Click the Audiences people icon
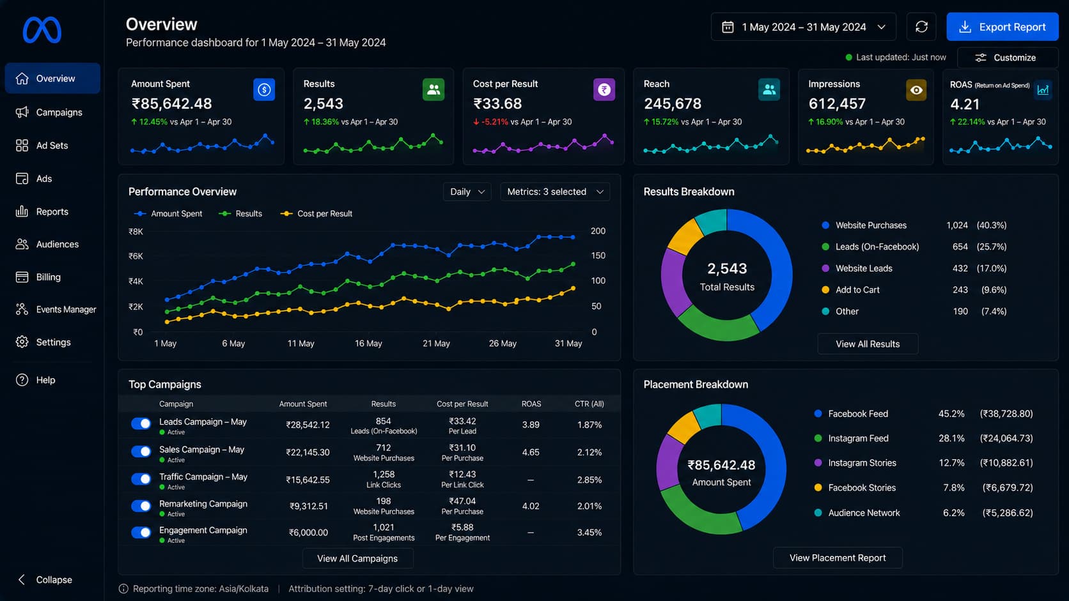This screenshot has height=601, width=1069. [x=22, y=244]
